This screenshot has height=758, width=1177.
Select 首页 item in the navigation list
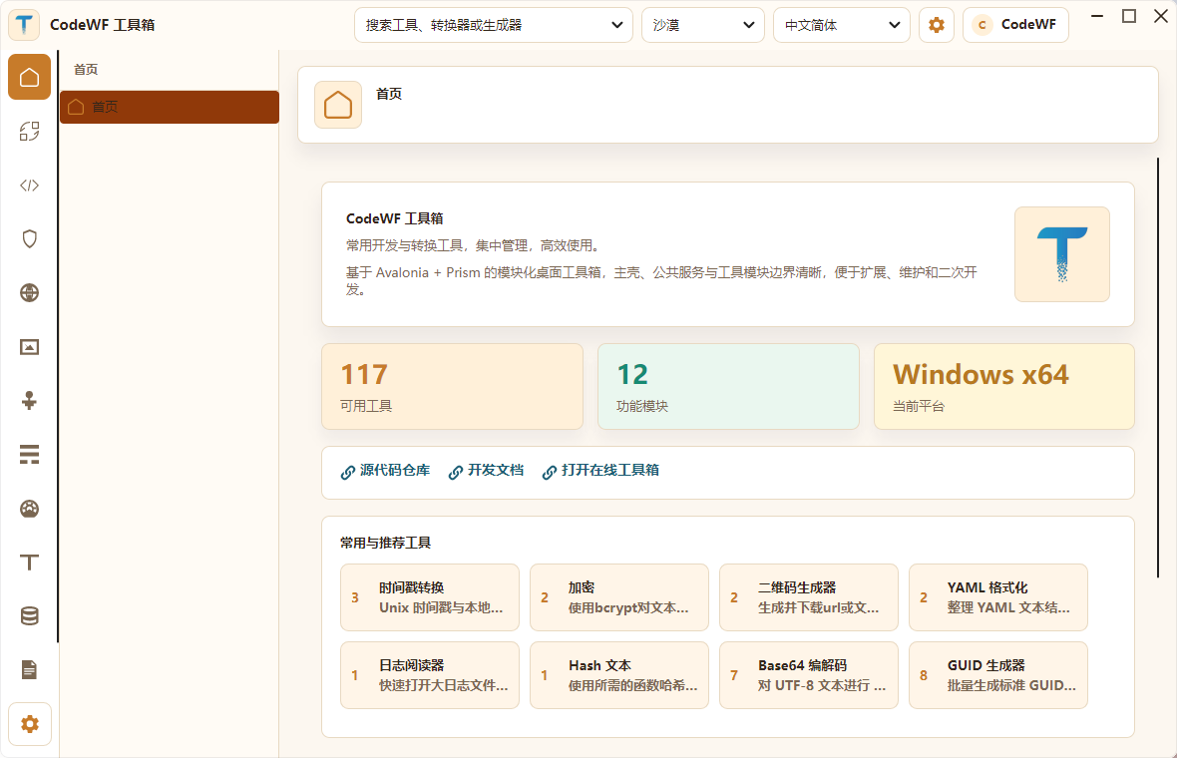point(170,107)
